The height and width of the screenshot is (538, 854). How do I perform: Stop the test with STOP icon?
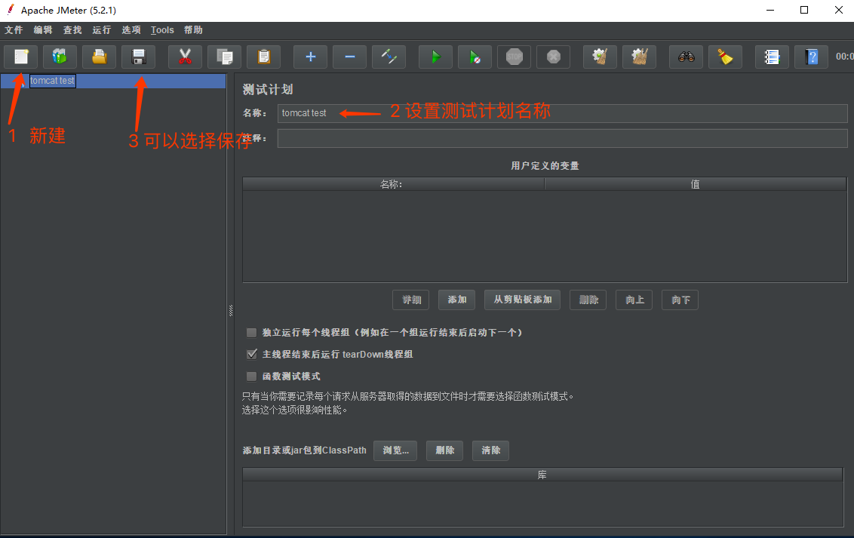pos(514,57)
